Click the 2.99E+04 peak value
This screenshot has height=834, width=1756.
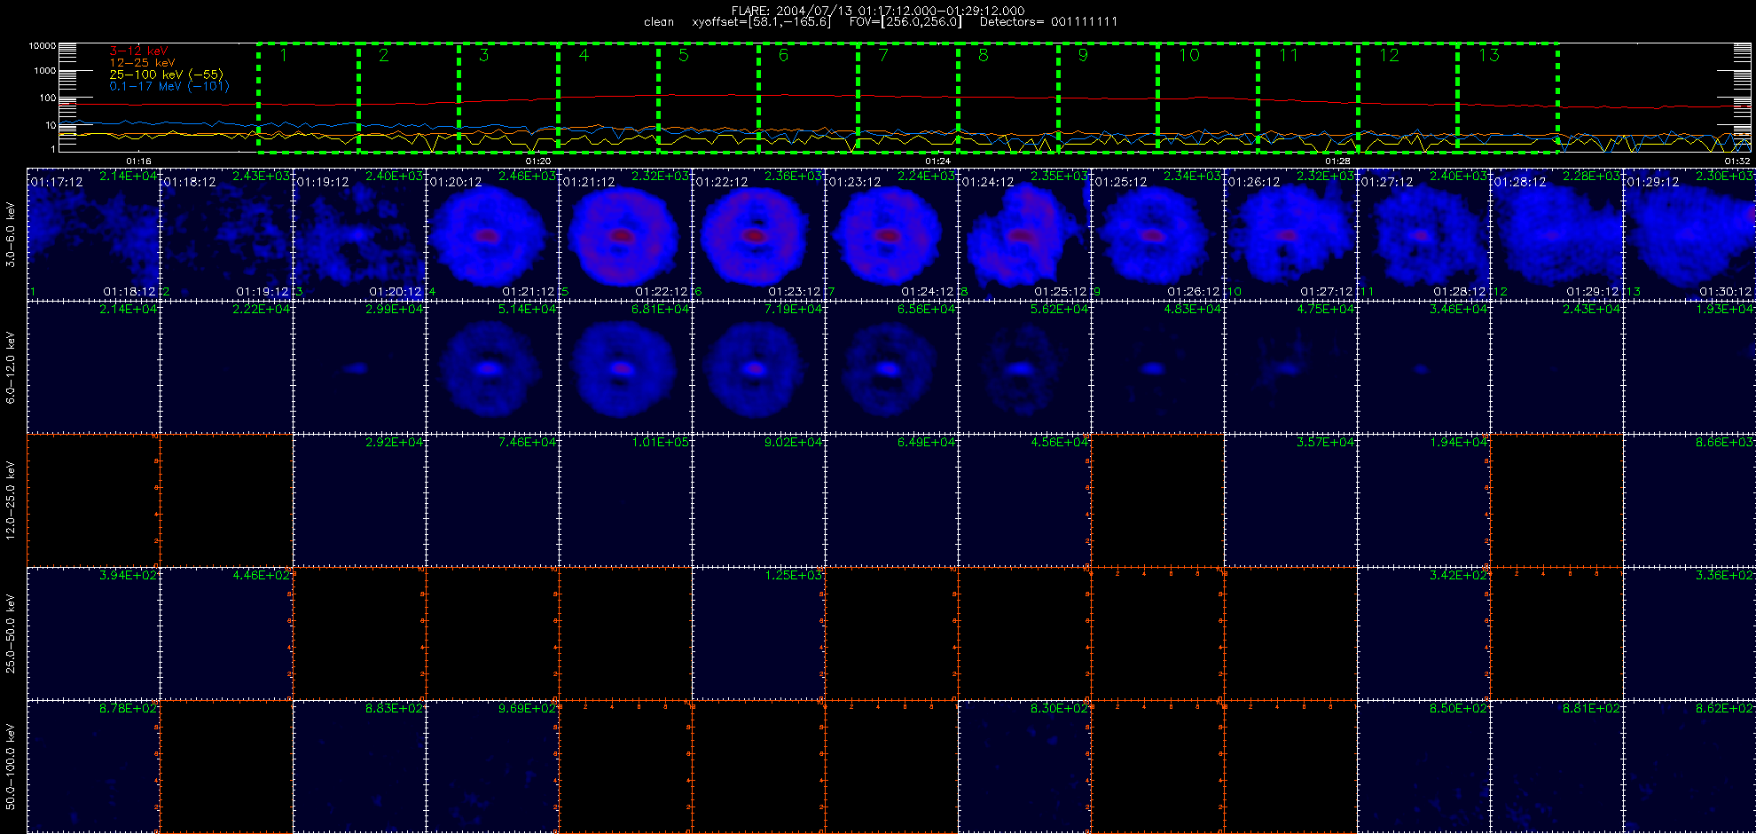(x=395, y=309)
